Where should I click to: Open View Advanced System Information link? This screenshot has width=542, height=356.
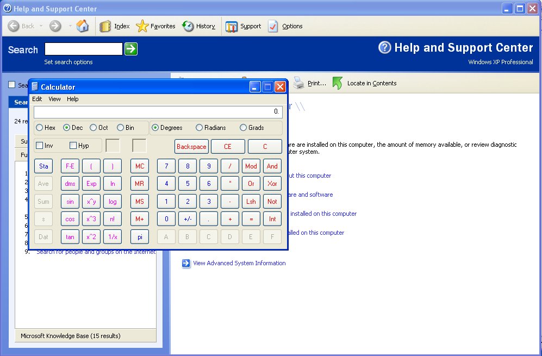coord(239,264)
